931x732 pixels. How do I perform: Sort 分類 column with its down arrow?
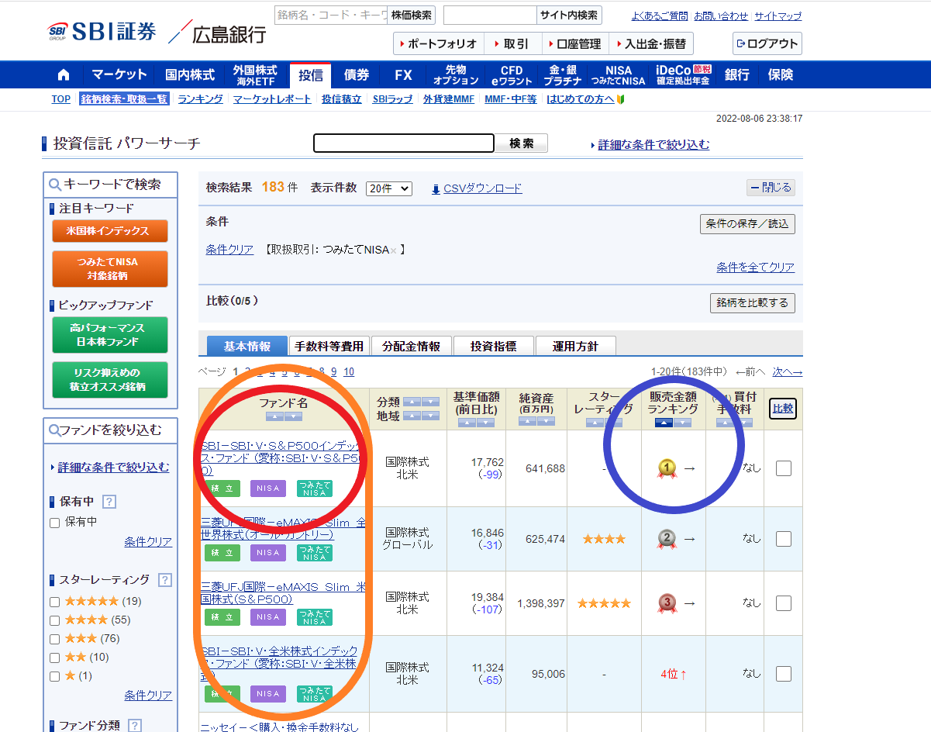point(430,402)
